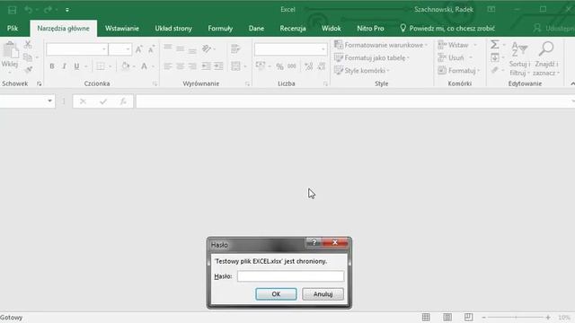
Task: Click the top align icon
Action: (x=168, y=48)
